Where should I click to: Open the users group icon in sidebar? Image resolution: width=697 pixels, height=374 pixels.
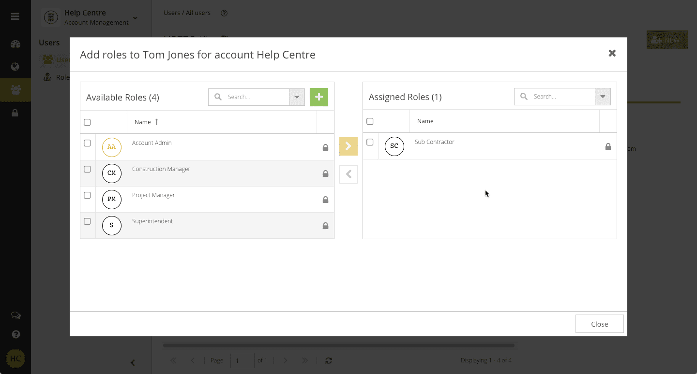[15, 89]
